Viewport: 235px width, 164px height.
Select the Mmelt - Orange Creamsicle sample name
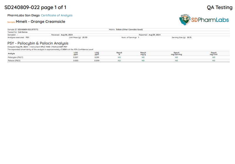coord(40,22)
